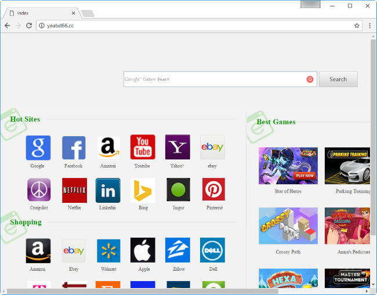Open the Pinterest icon
The height and width of the screenshot is (295, 377).
pyautogui.click(x=213, y=190)
